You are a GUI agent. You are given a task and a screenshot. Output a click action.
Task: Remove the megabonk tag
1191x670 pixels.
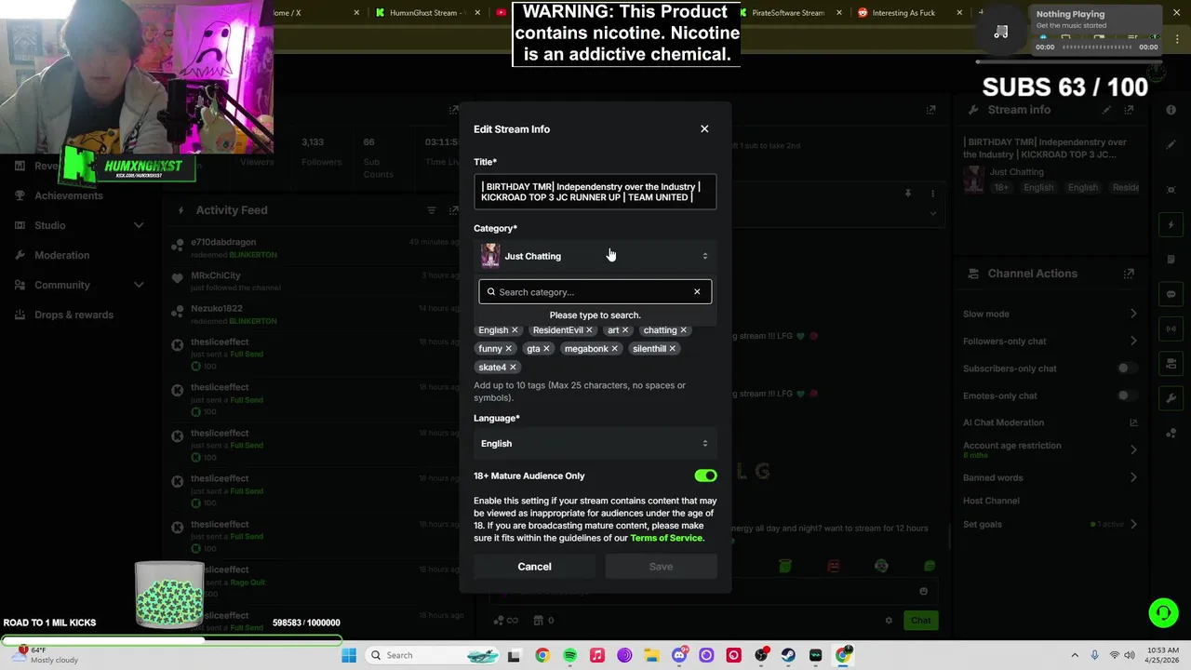614,349
